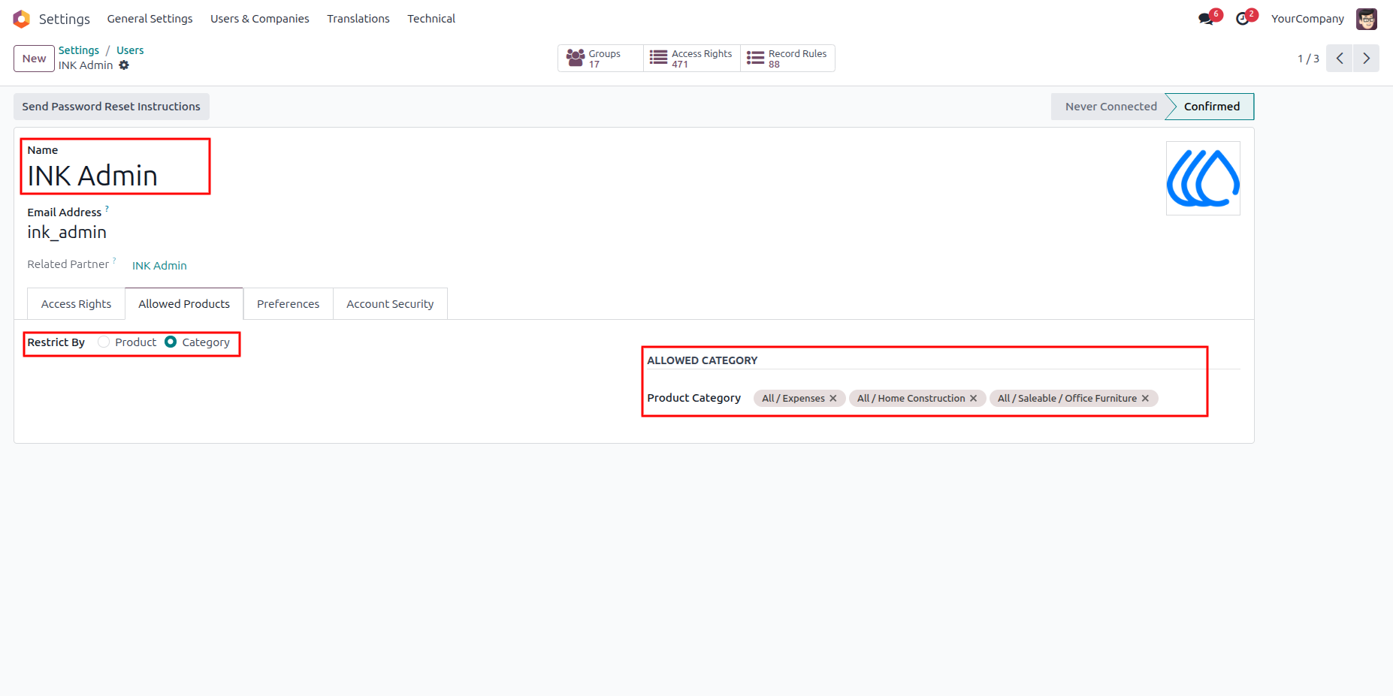
Task: Click the New button
Action: point(34,59)
